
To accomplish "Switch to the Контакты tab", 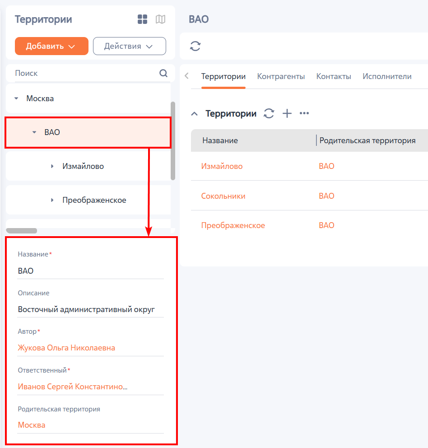I will 334,77.
